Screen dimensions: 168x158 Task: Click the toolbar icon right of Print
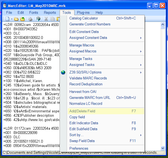coord(38,19)
